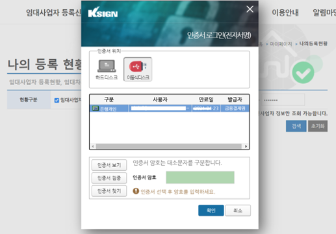Screen dimensions: 336x234
Task: Select the 은행개인 certificate row
Action: [170, 109]
